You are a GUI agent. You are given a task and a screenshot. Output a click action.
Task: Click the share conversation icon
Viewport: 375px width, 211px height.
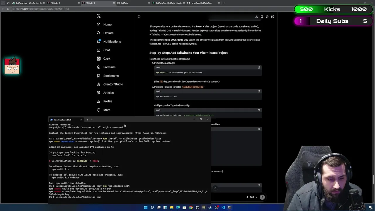tap(257, 17)
